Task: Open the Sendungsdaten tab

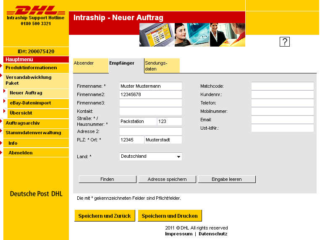Action: click(x=162, y=65)
